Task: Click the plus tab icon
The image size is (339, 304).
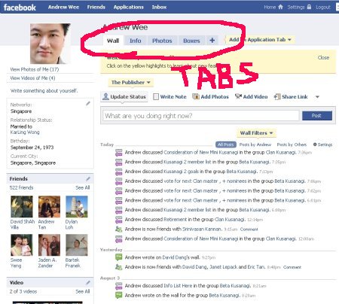Action: [x=212, y=41]
